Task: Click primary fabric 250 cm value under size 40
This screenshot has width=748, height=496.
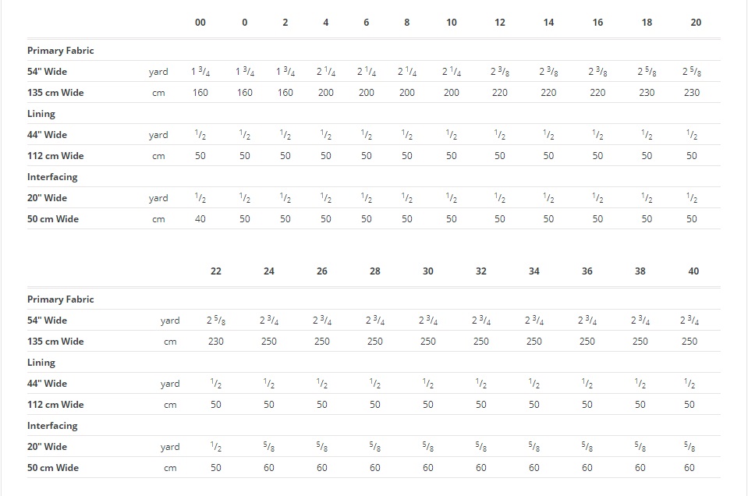Action: [690, 342]
